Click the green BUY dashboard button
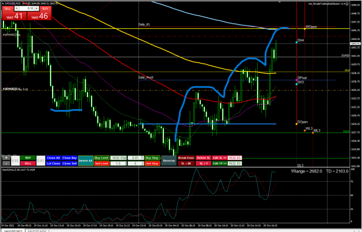The width and height of the screenshot is (362, 232). point(28,158)
